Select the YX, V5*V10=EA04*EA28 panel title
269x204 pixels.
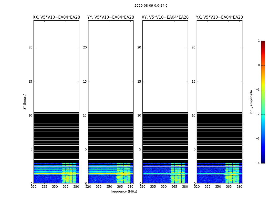pyautogui.click(x=219, y=17)
